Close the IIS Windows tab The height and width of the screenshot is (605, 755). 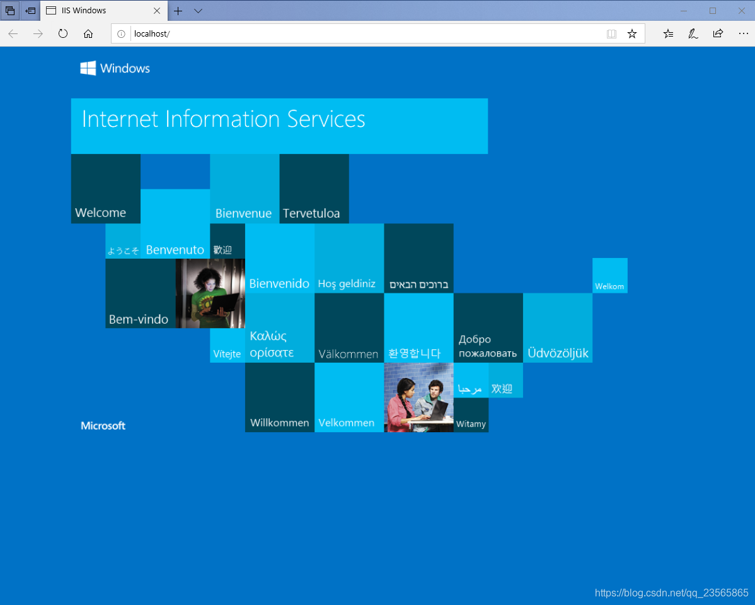point(157,11)
